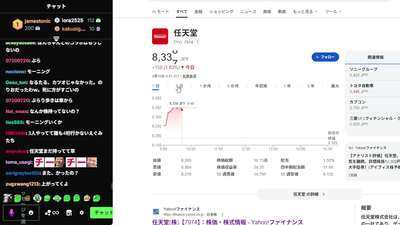
Task: Select the 5 日 chart range
Action: click(x=179, y=86)
